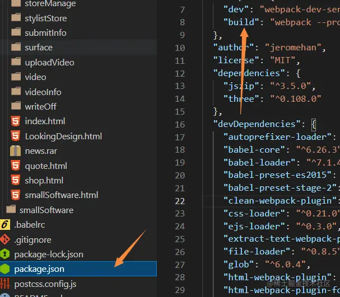Click the stylistStore folder icon
340x297 pixels.
(x=16, y=17)
